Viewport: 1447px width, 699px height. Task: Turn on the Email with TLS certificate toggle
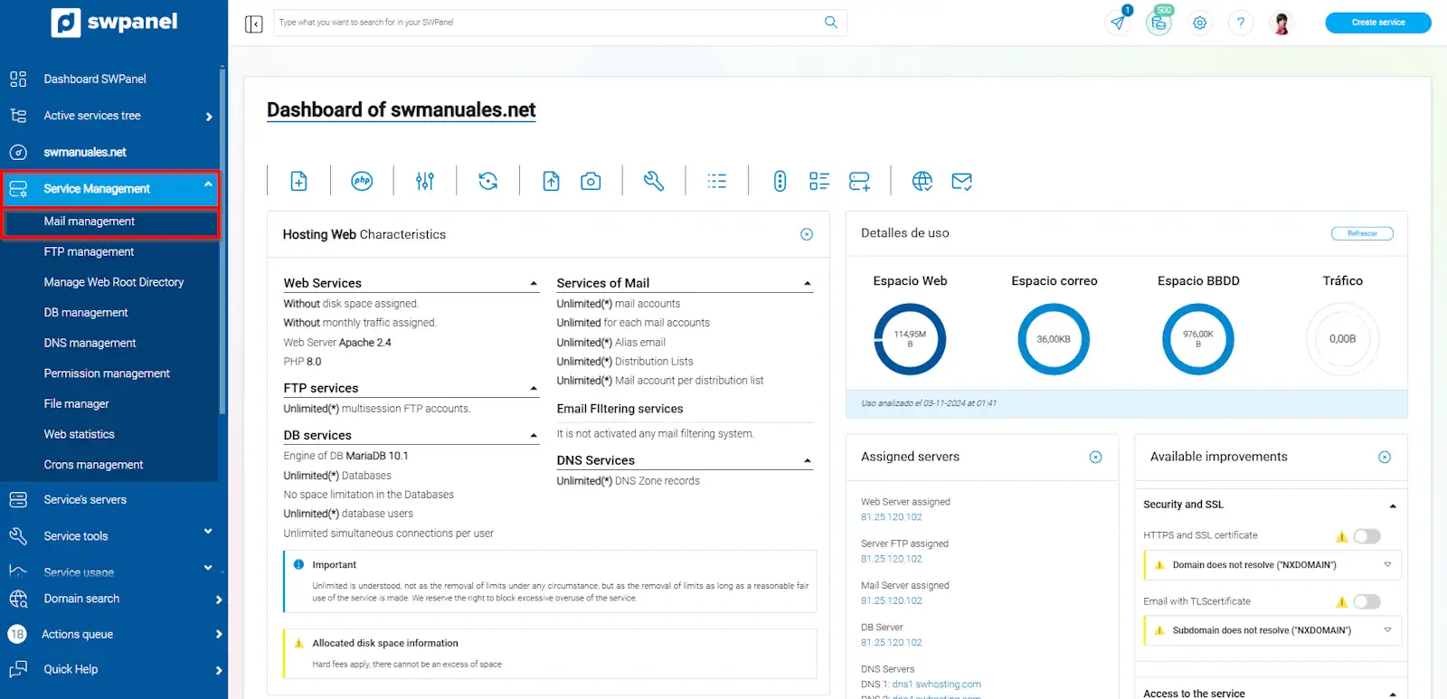(1367, 602)
